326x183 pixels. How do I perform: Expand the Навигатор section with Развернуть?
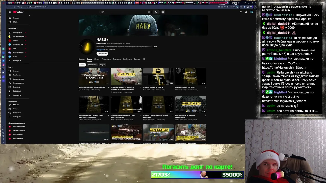pyautogui.click(x=17, y=117)
